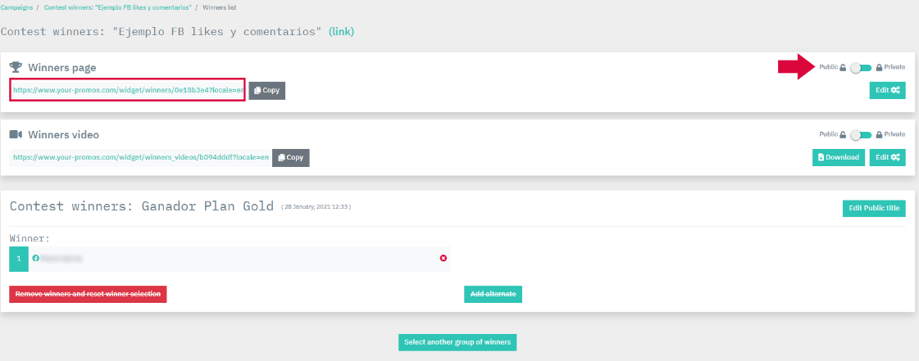This screenshot has height=361, width=919.
Task: Click the Public lock icon in Winners video
Action: [x=843, y=134]
